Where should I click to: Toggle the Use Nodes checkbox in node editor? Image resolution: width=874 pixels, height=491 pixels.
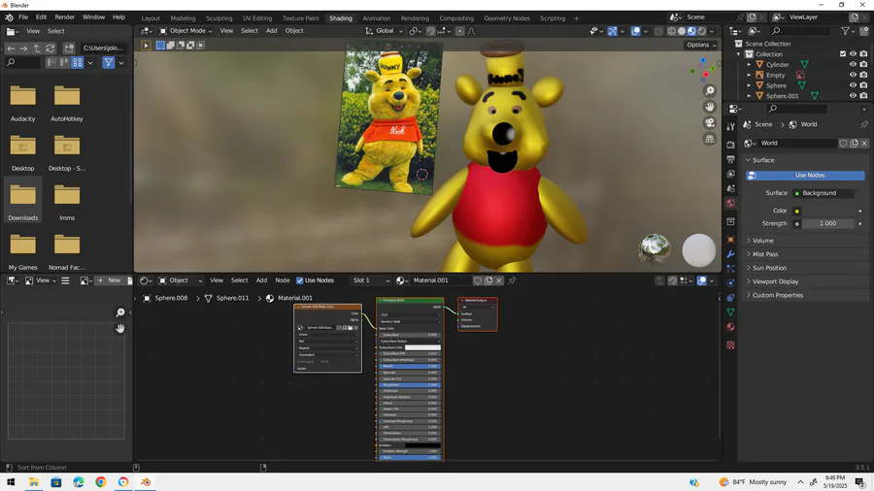(x=300, y=280)
